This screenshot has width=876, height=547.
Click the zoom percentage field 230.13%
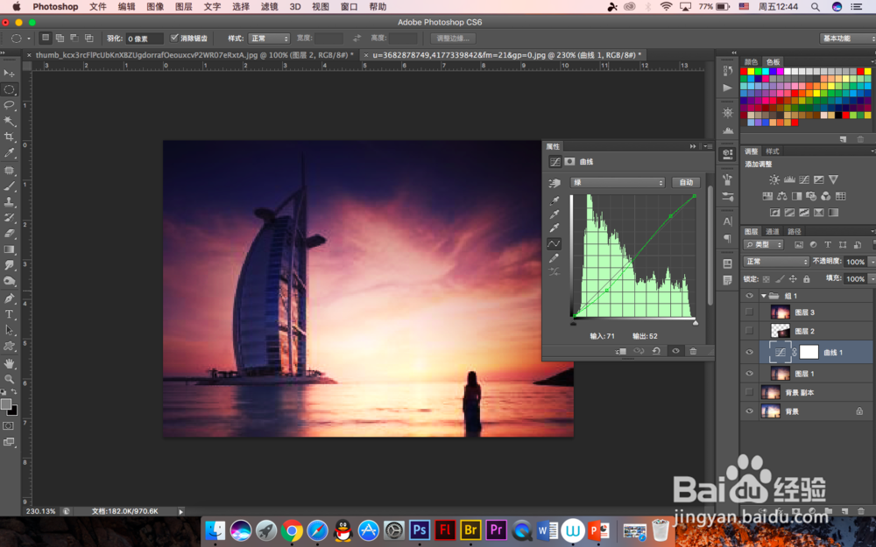pos(41,511)
